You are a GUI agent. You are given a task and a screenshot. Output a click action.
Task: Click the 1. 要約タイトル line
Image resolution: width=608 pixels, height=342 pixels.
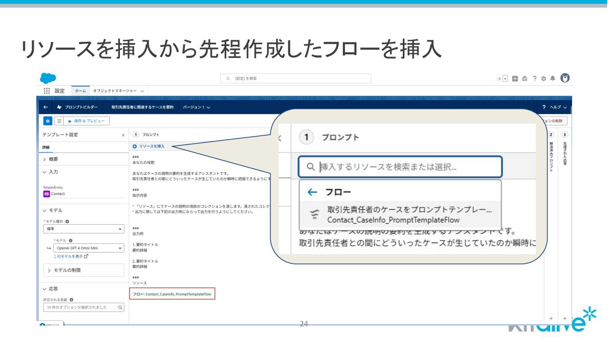[x=145, y=244]
